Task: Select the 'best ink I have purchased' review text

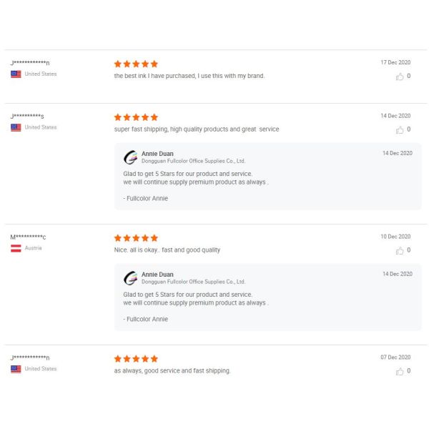Action: click(189, 76)
